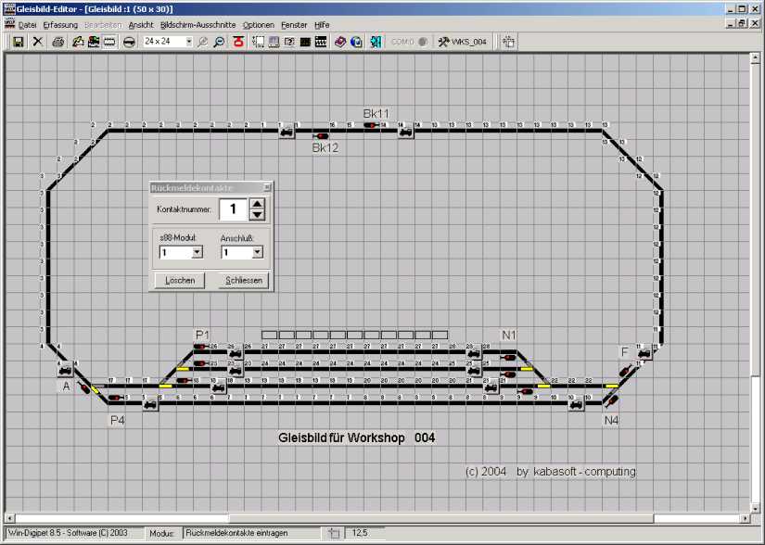The height and width of the screenshot is (545, 765).
Task: Open the s88-Modul dropdown
Action: pos(197,252)
